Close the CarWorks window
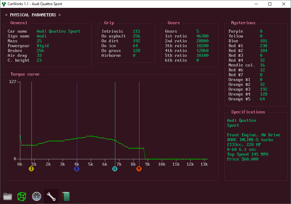This screenshot has width=291, height=204. click(x=283, y=4)
